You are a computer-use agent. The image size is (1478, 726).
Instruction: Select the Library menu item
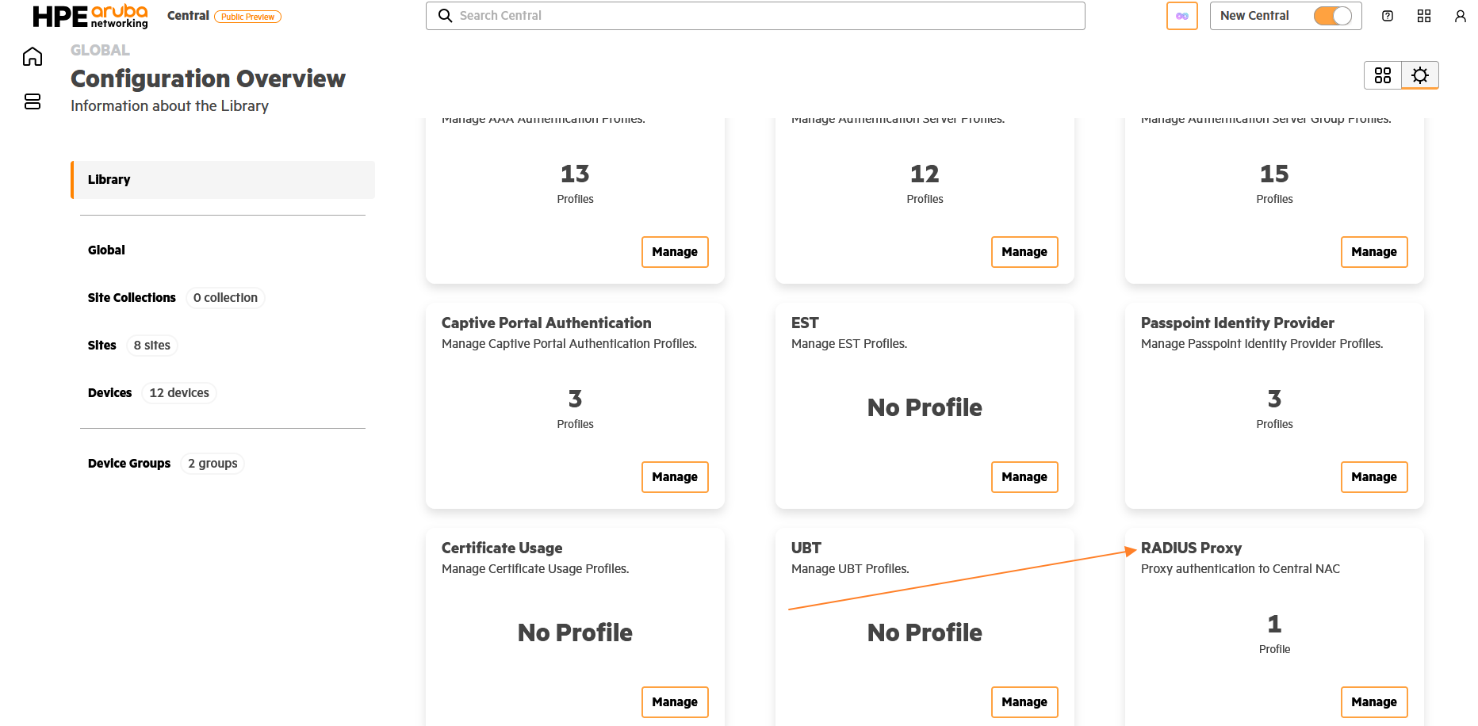point(223,180)
